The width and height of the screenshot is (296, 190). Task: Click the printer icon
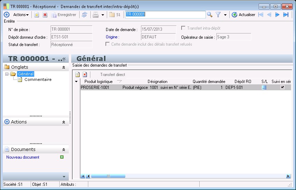(96, 15)
